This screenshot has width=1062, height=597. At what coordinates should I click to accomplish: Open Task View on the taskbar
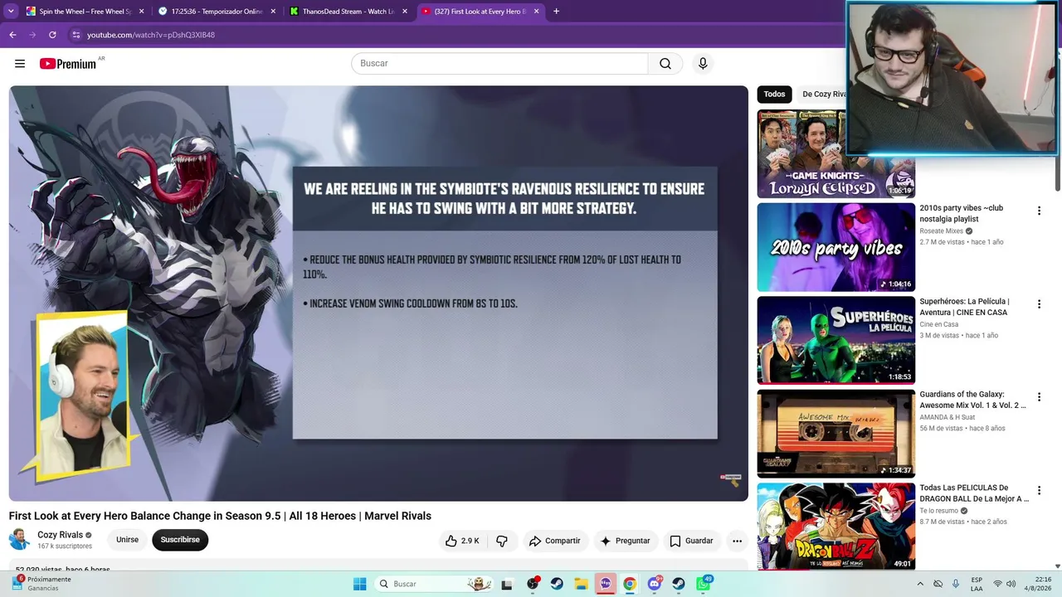507,584
